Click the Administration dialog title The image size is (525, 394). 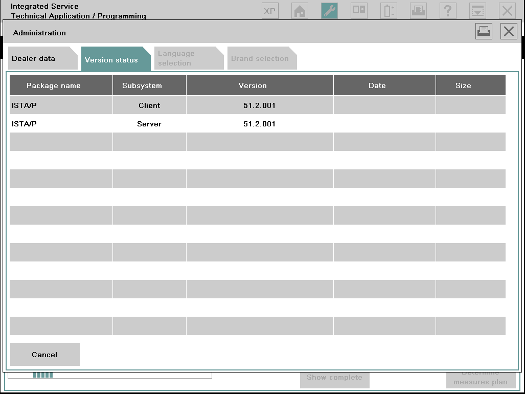[x=39, y=33]
